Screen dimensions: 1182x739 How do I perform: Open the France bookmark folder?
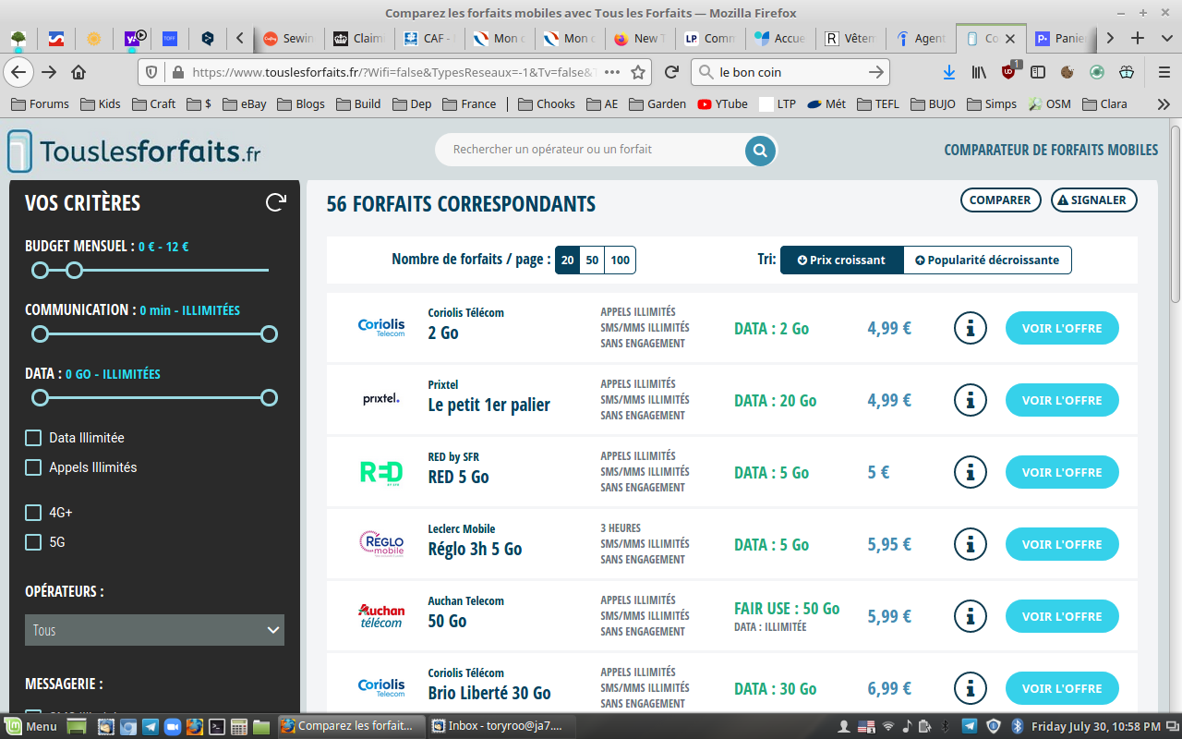469,104
